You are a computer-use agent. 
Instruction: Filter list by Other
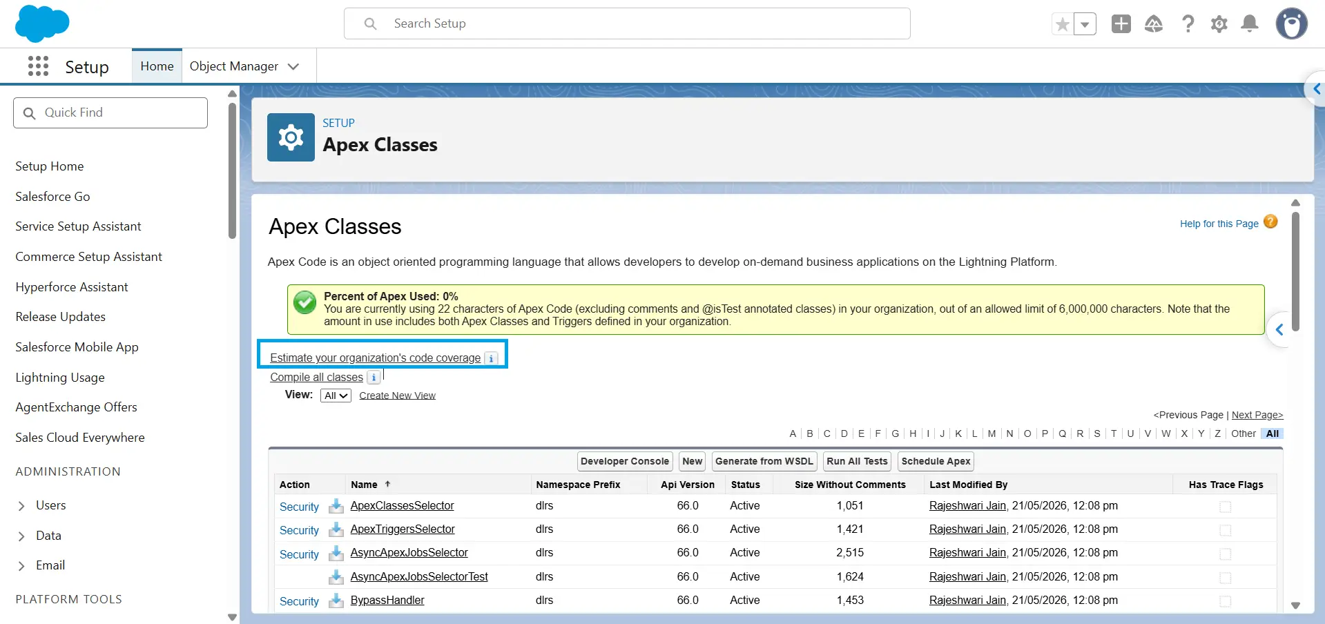pyautogui.click(x=1244, y=433)
